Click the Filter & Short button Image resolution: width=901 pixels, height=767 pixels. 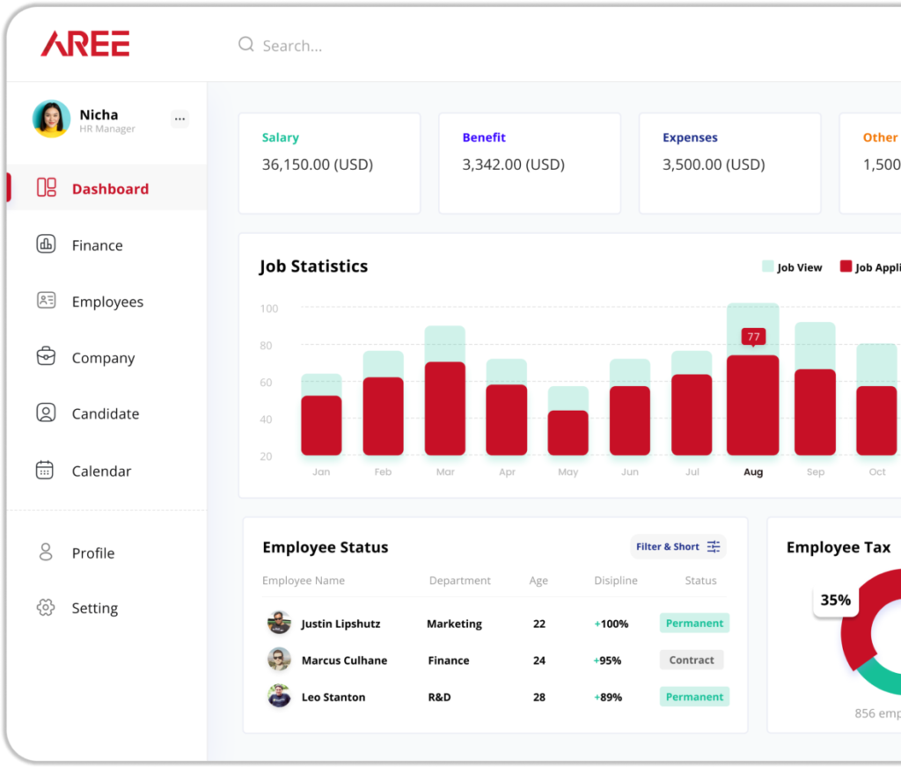click(677, 546)
